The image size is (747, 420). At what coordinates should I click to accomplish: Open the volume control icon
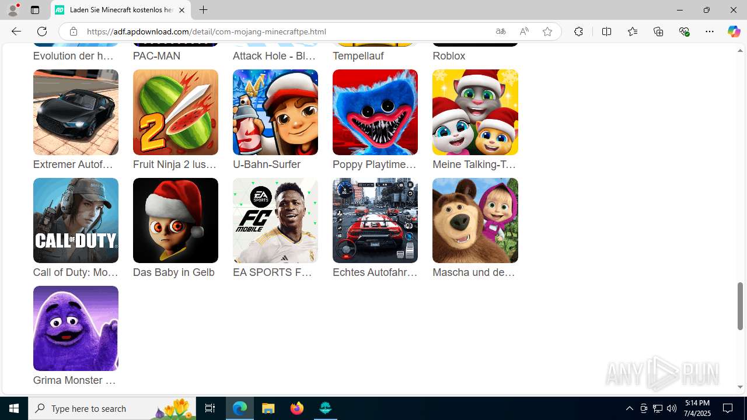tap(672, 408)
